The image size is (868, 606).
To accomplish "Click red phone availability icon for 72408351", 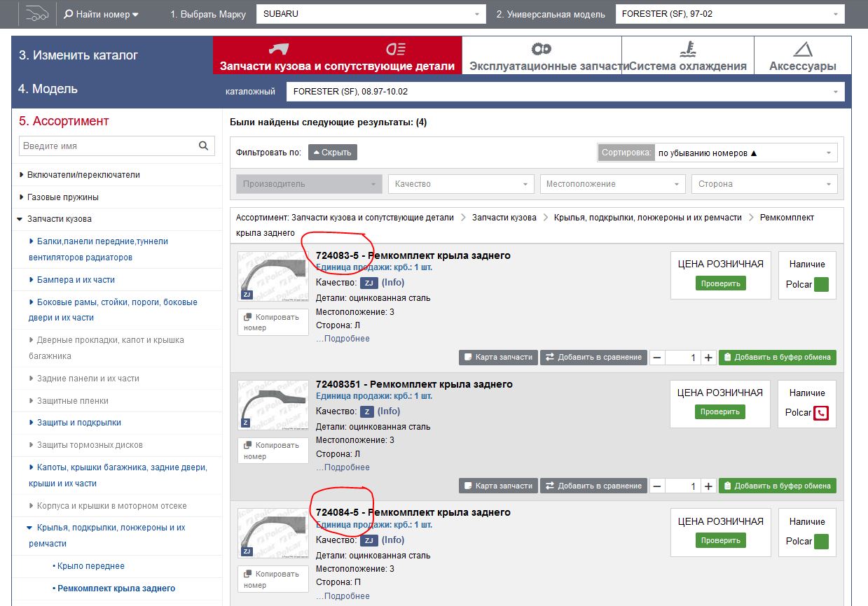I will pyautogui.click(x=821, y=413).
